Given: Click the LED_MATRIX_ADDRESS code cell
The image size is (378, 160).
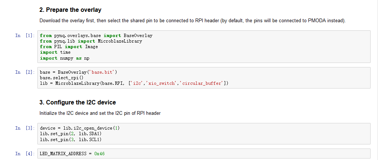Looking at the screenshot, I should (72, 154).
